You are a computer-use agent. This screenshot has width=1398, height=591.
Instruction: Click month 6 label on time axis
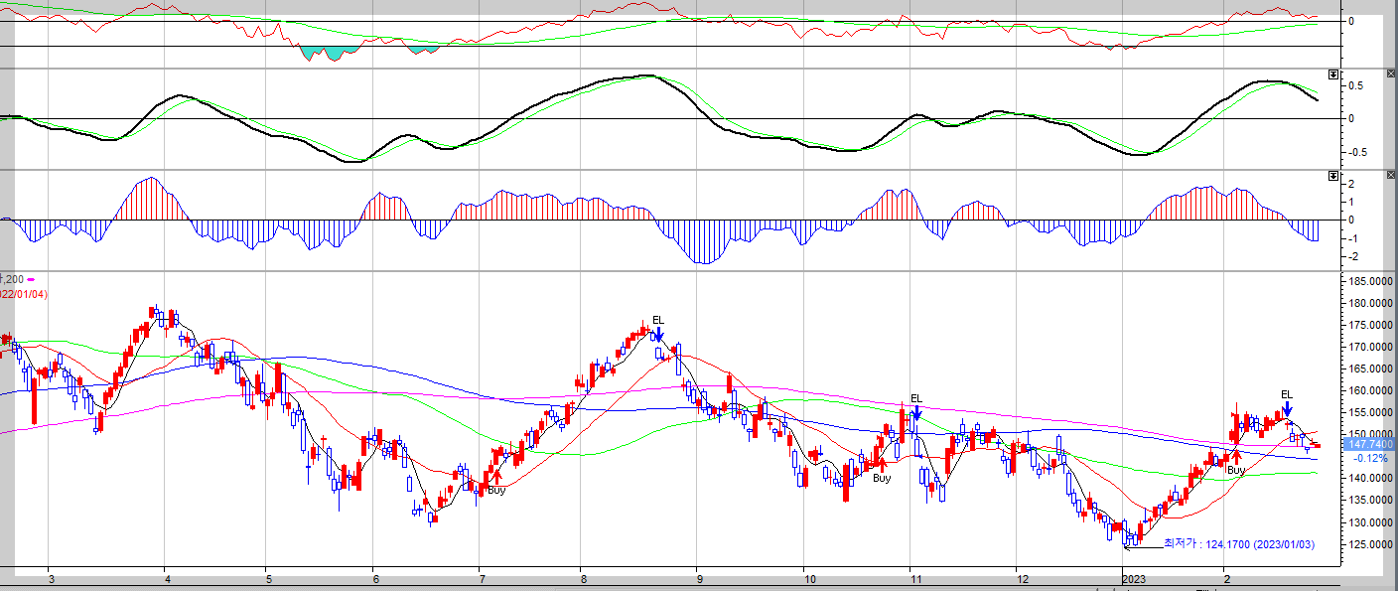pos(374,578)
